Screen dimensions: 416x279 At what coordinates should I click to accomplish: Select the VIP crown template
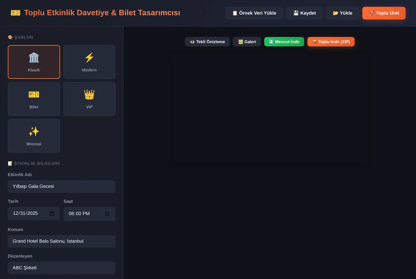(89, 99)
